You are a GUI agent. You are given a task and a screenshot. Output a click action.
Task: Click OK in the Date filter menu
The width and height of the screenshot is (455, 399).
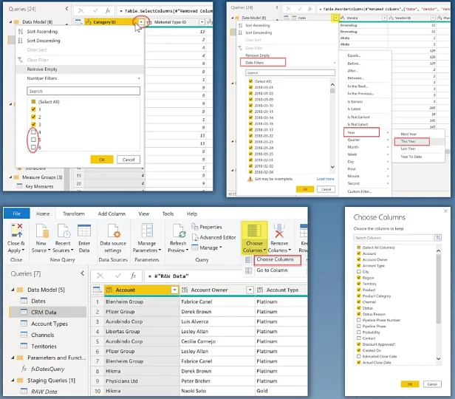[305, 189]
